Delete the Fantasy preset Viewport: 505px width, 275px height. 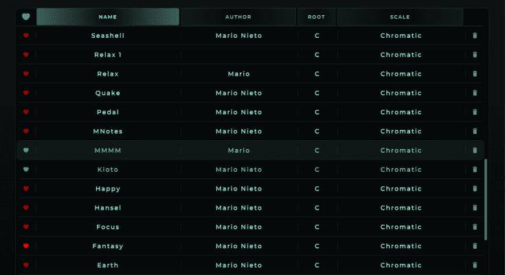[x=475, y=246]
